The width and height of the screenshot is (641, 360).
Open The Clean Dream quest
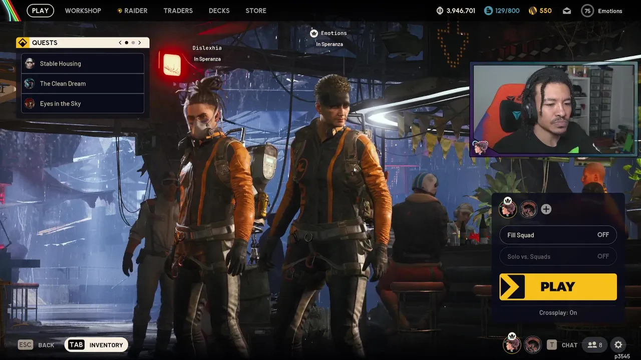[83, 83]
